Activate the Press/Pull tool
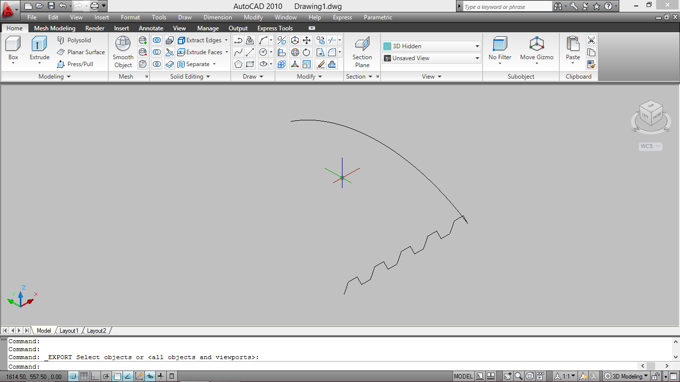This screenshot has height=382, width=680. pyautogui.click(x=75, y=64)
